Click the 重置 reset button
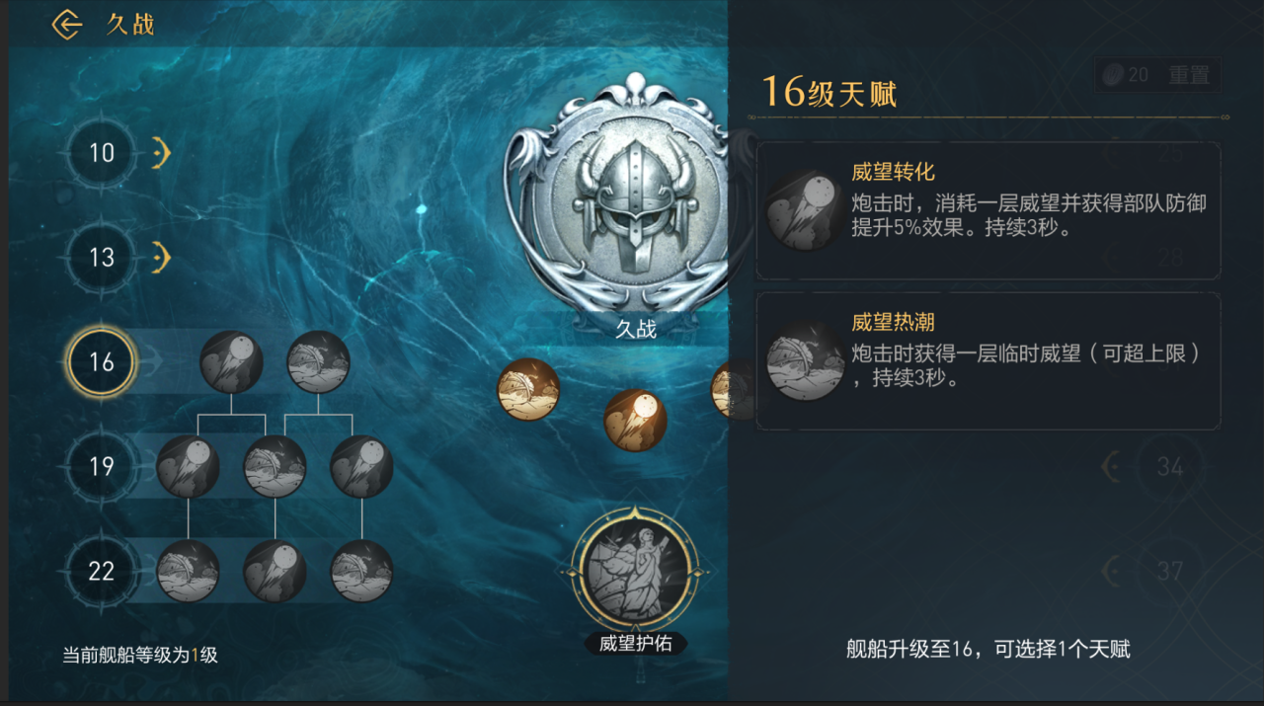 pos(1158,75)
